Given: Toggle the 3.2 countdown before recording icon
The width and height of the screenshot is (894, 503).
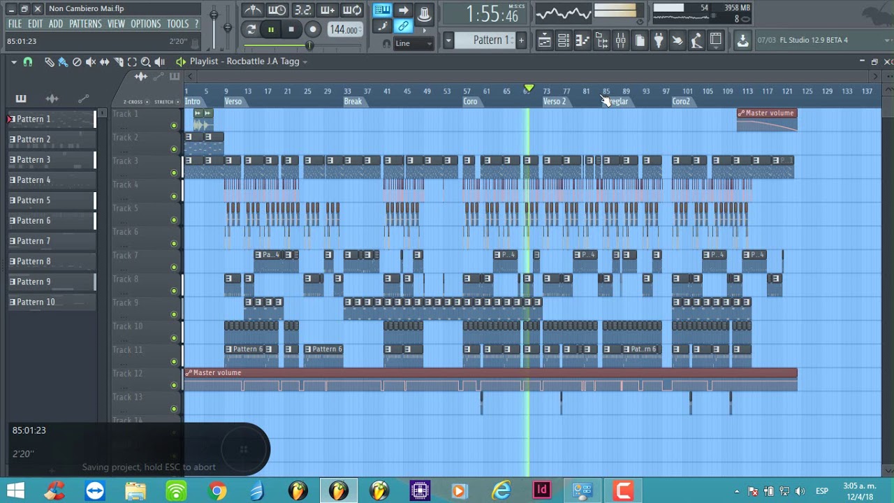Looking at the screenshot, I should click(302, 10).
